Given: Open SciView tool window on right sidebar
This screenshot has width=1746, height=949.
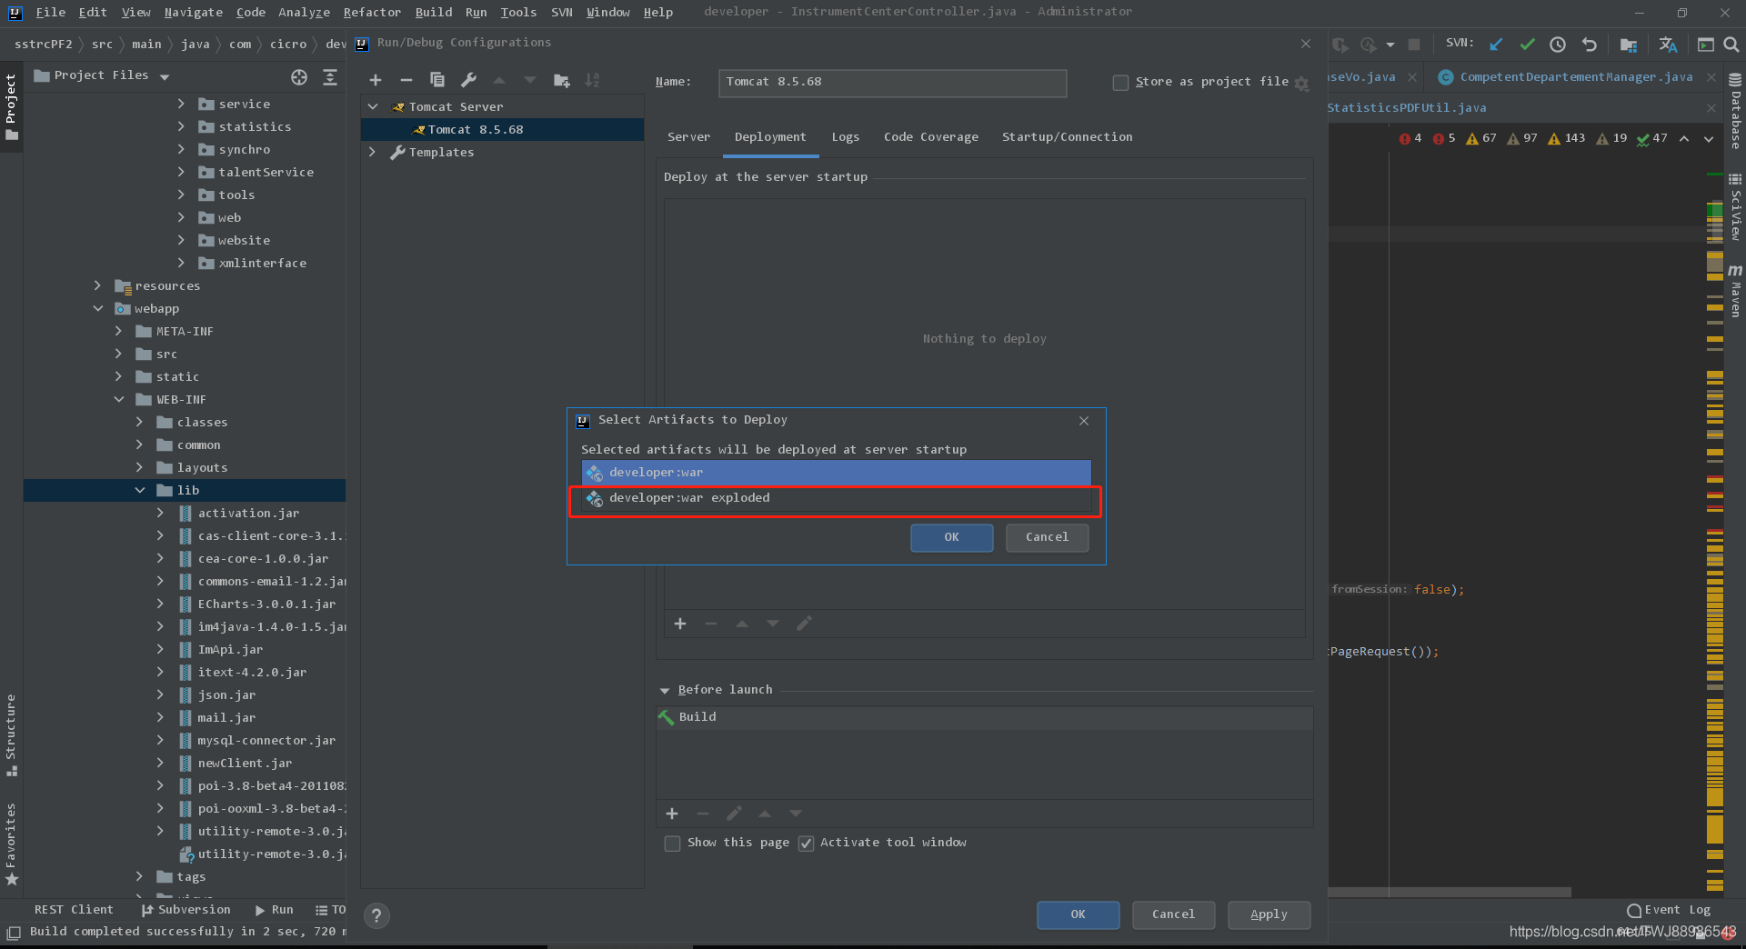Looking at the screenshot, I should click(x=1735, y=207).
